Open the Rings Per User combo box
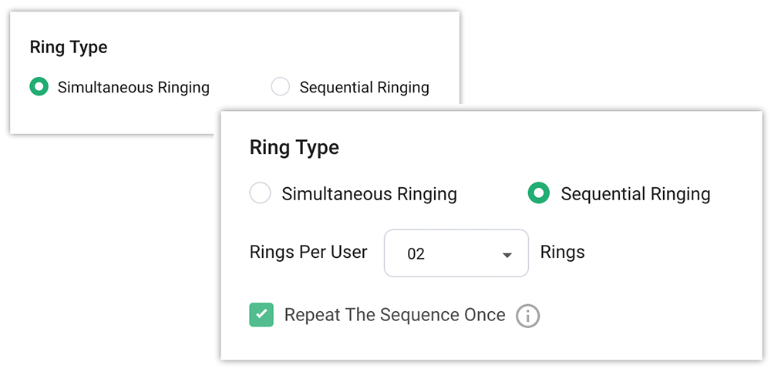The height and width of the screenshot is (375, 778). click(456, 253)
